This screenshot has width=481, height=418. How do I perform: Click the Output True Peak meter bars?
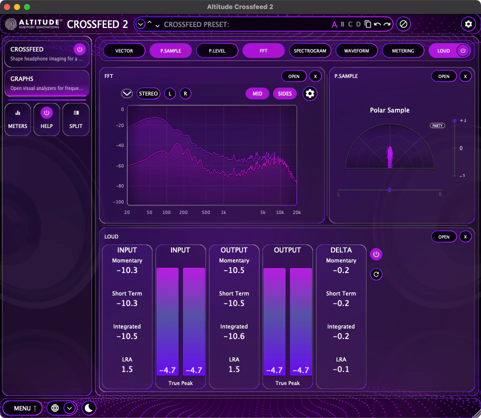click(287, 321)
